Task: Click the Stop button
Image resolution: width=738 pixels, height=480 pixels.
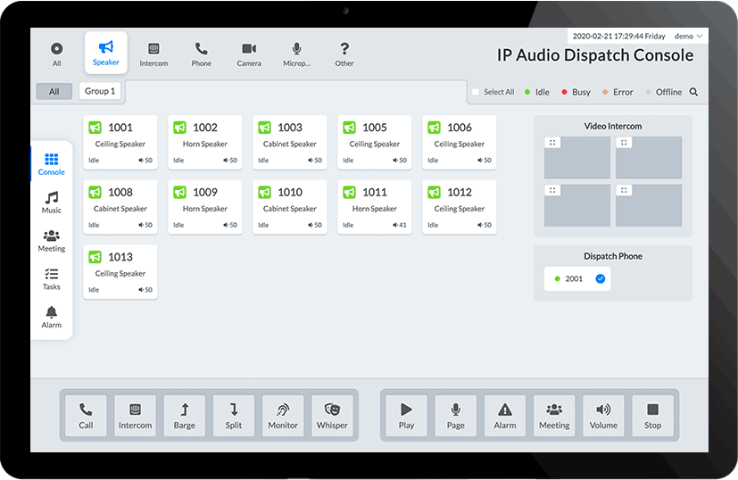Action: (653, 416)
